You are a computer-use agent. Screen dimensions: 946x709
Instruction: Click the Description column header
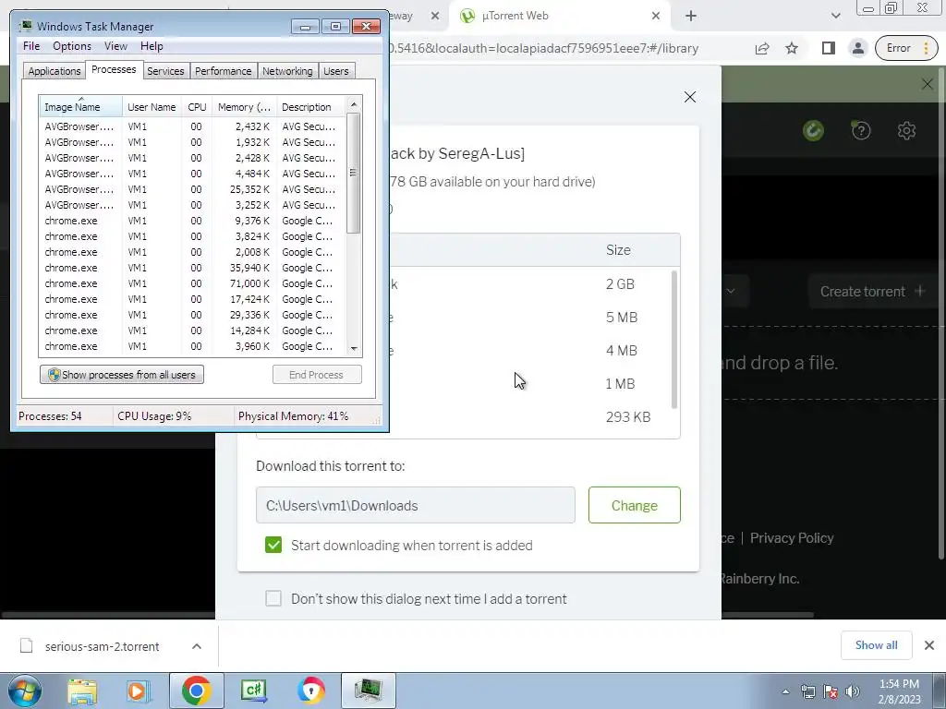tap(311, 107)
